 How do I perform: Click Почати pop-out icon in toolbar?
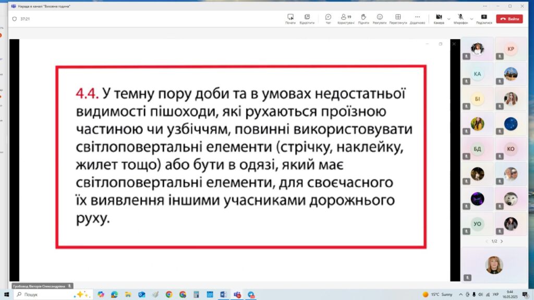click(290, 19)
